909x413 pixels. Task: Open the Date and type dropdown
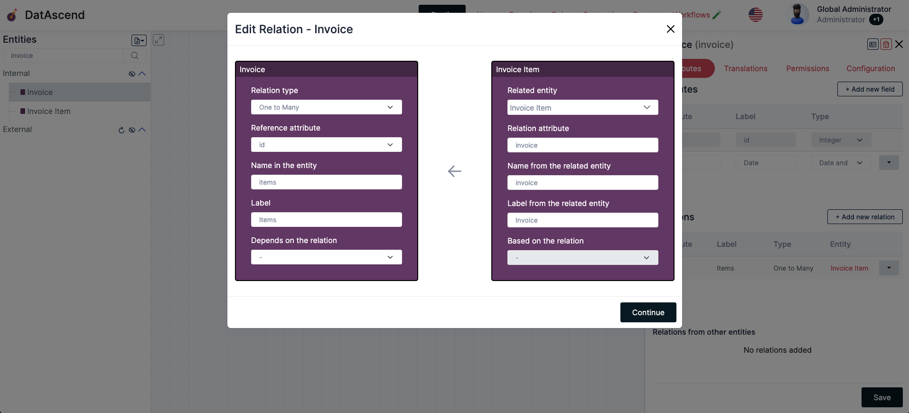tap(841, 163)
